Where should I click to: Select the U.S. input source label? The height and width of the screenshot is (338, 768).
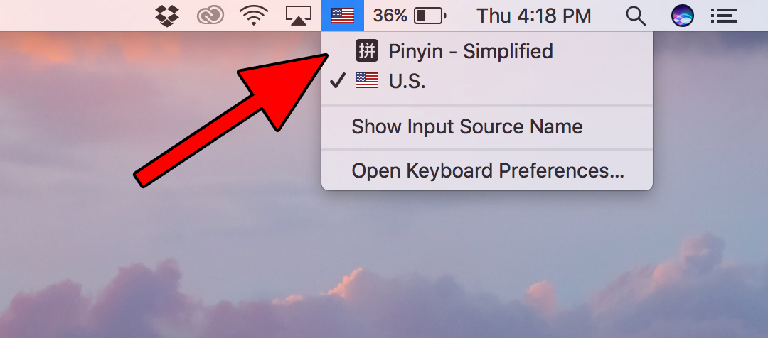point(407,81)
